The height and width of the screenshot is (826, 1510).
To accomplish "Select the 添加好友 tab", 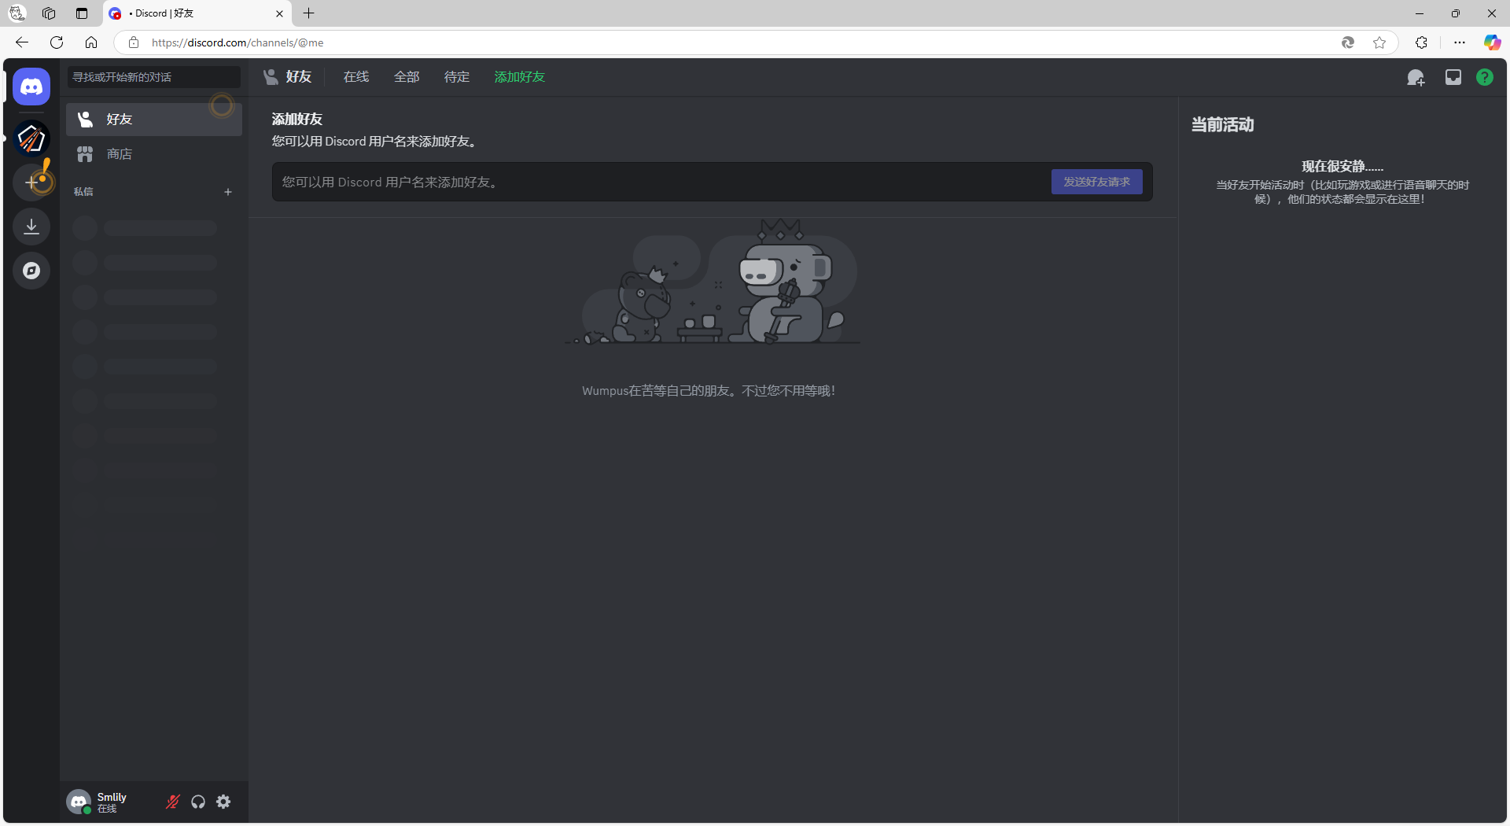I will point(520,77).
